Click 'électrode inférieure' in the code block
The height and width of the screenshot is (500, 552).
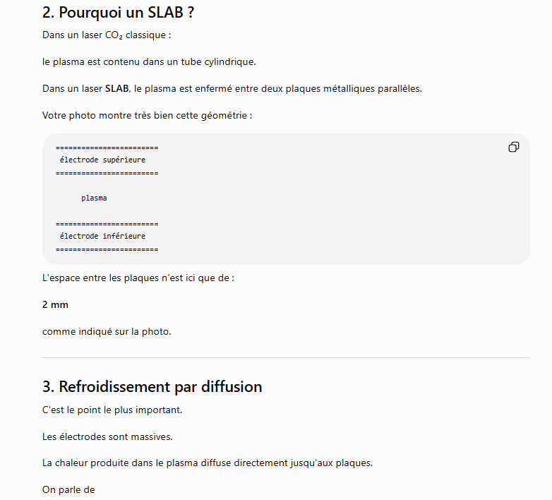pos(102,236)
